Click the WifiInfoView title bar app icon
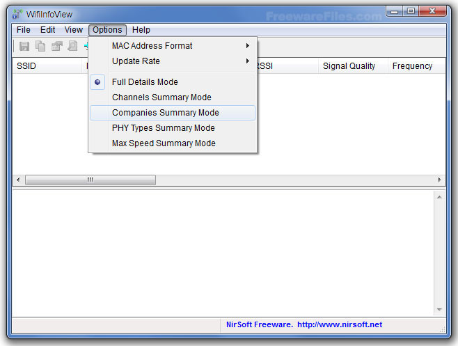Viewport: 458px width, 346px height. tap(17, 14)
